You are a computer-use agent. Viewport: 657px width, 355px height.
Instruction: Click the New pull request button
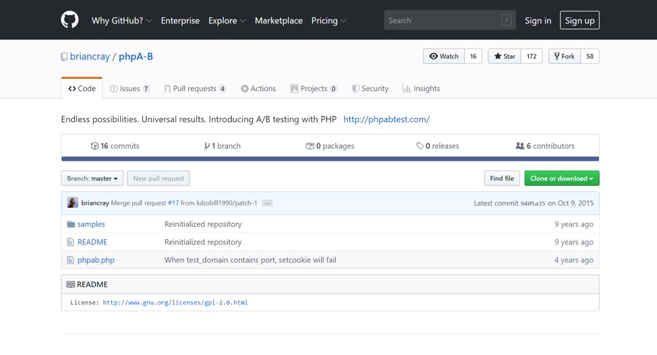click(159, 179)
